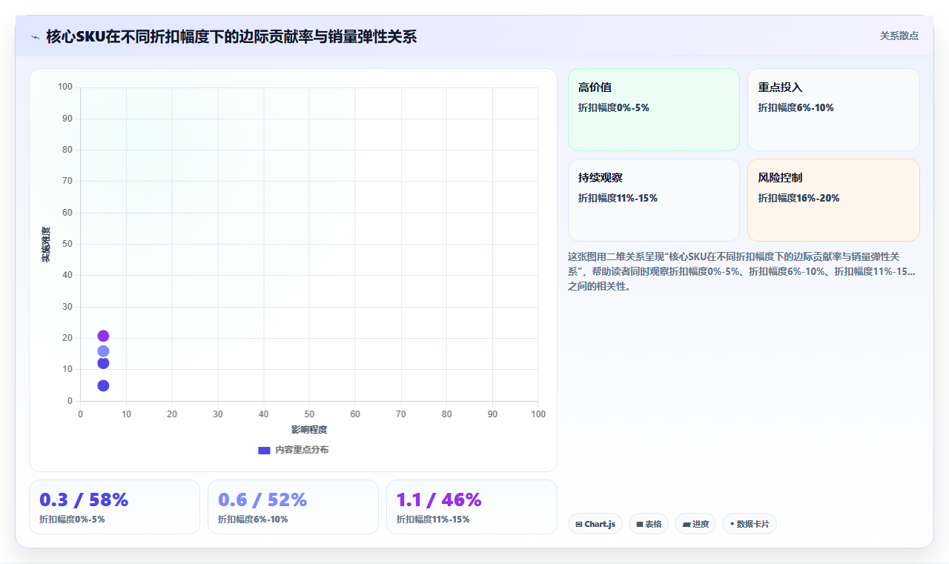Open the 风险控制 card
Image resolution: width=949 pixels, height=564 pixels.
[833, 200]
